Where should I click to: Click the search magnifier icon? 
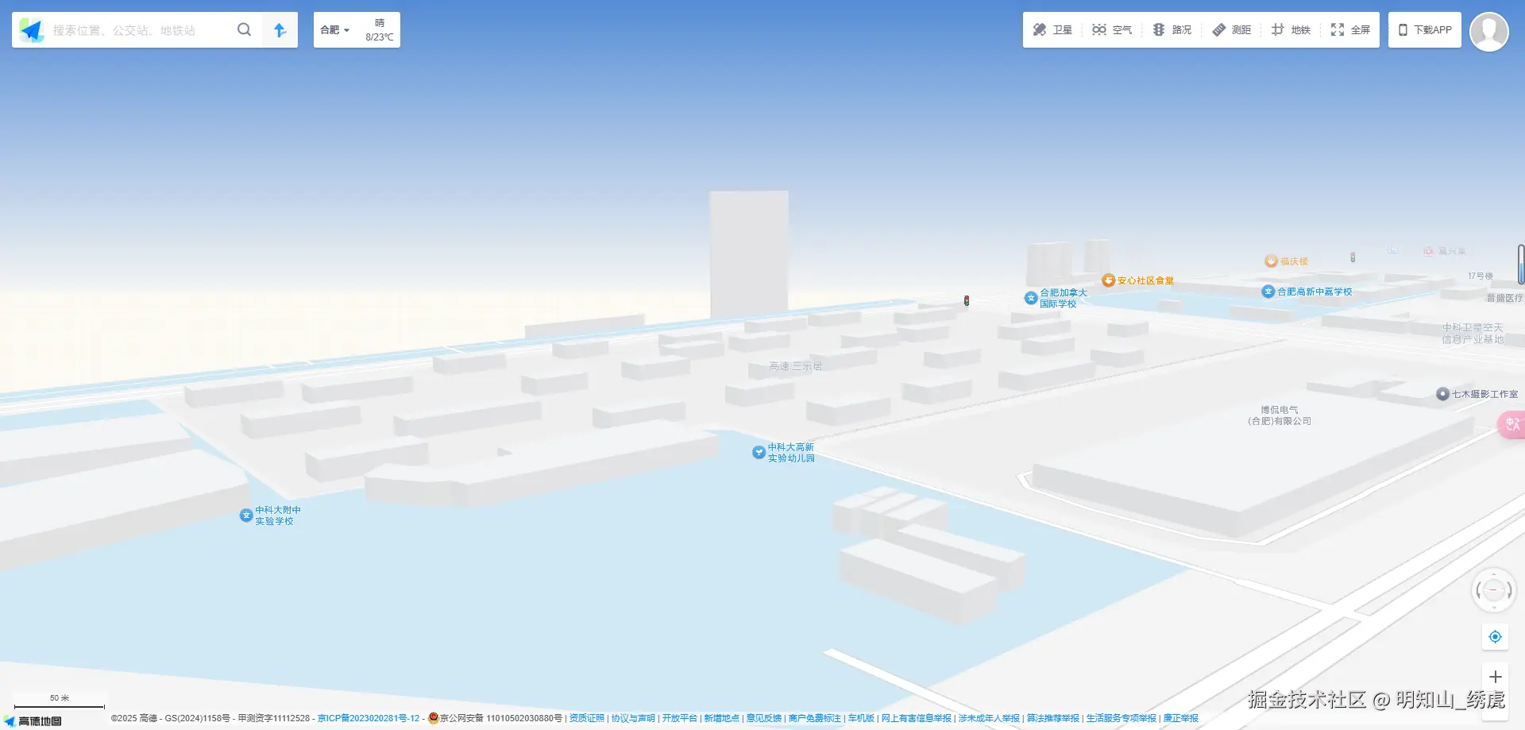(x=244, y=30)
